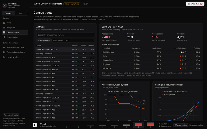Select Roxbury tract 801 row
Viewport: 207px width, 129px height.
pyautogui.click(x=65, y=53)
